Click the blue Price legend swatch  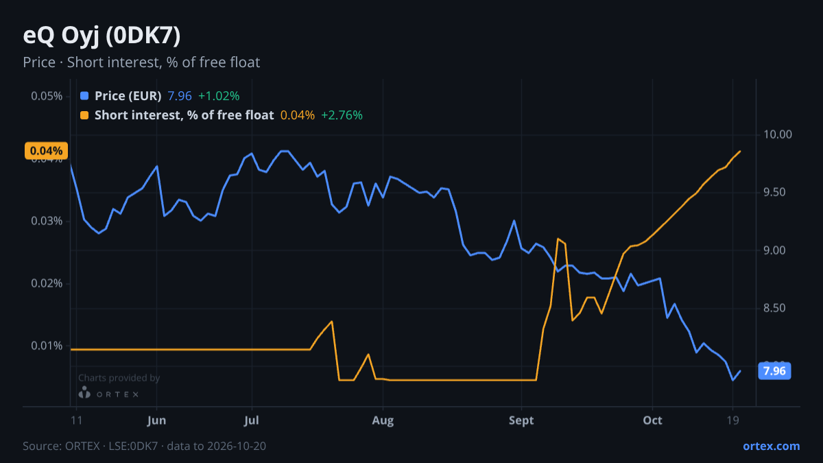84,96
